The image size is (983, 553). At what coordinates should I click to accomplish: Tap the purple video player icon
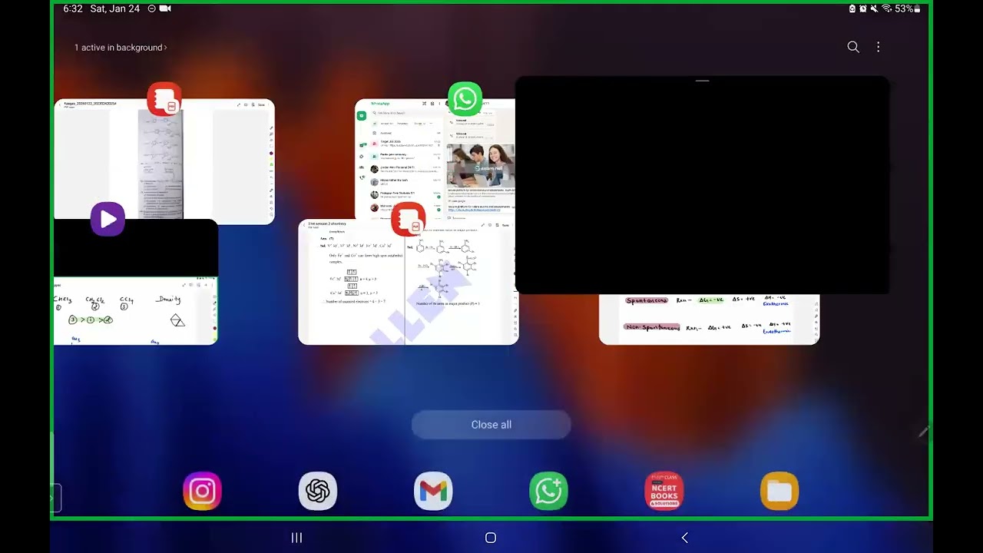[x=108, y=220]
